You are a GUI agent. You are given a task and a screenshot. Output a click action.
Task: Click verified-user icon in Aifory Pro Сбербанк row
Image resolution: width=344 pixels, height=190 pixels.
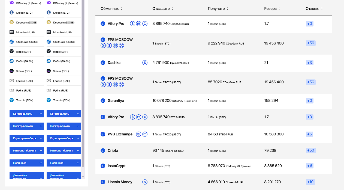[145, 24]
